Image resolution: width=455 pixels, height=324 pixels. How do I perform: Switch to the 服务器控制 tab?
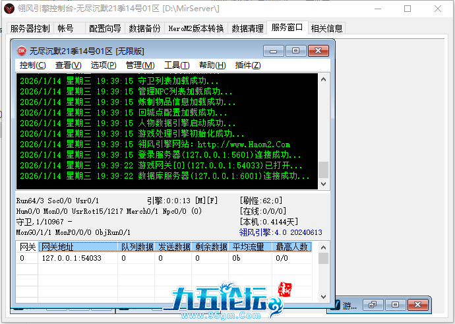pos(30,28)
